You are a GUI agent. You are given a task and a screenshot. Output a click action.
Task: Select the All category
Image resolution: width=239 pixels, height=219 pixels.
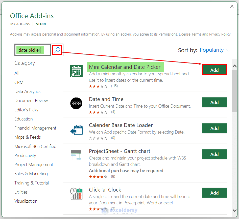click(x=17, y=73)
